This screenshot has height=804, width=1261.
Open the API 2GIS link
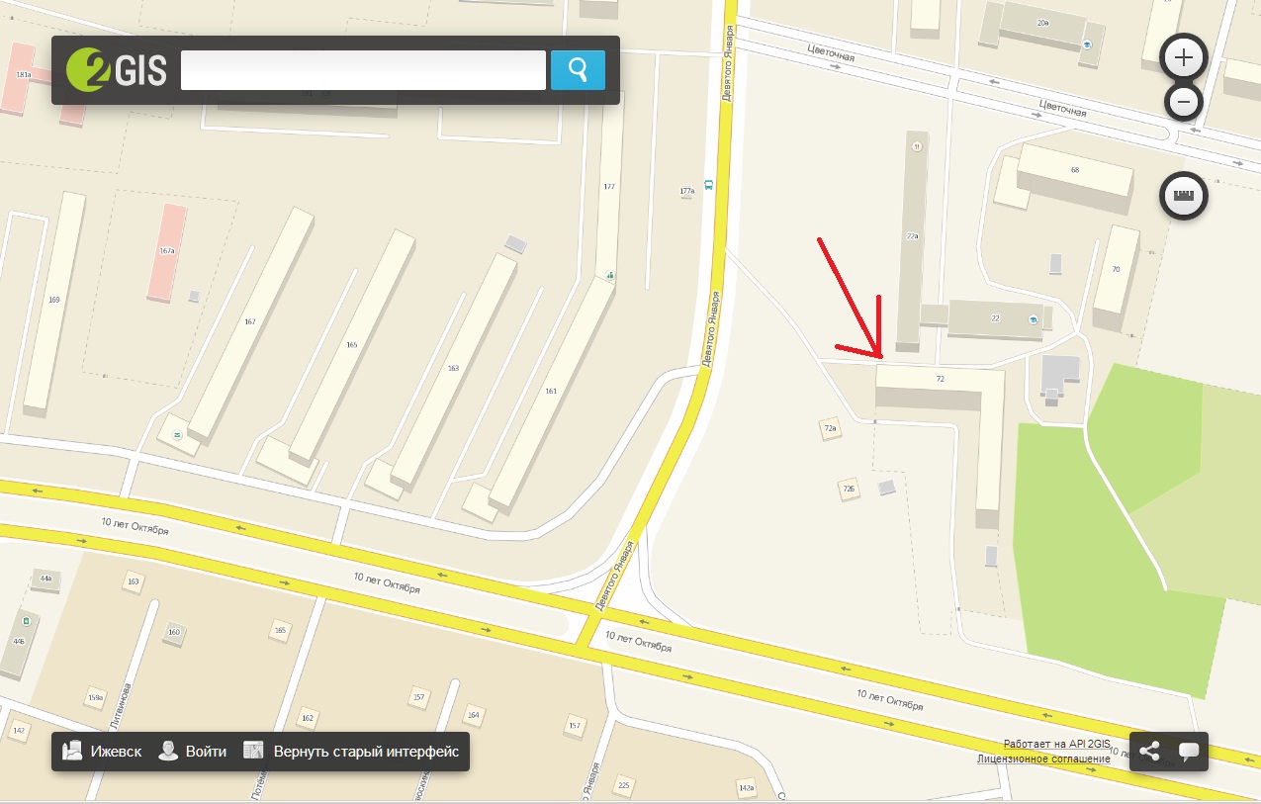tap(1088, 744)
